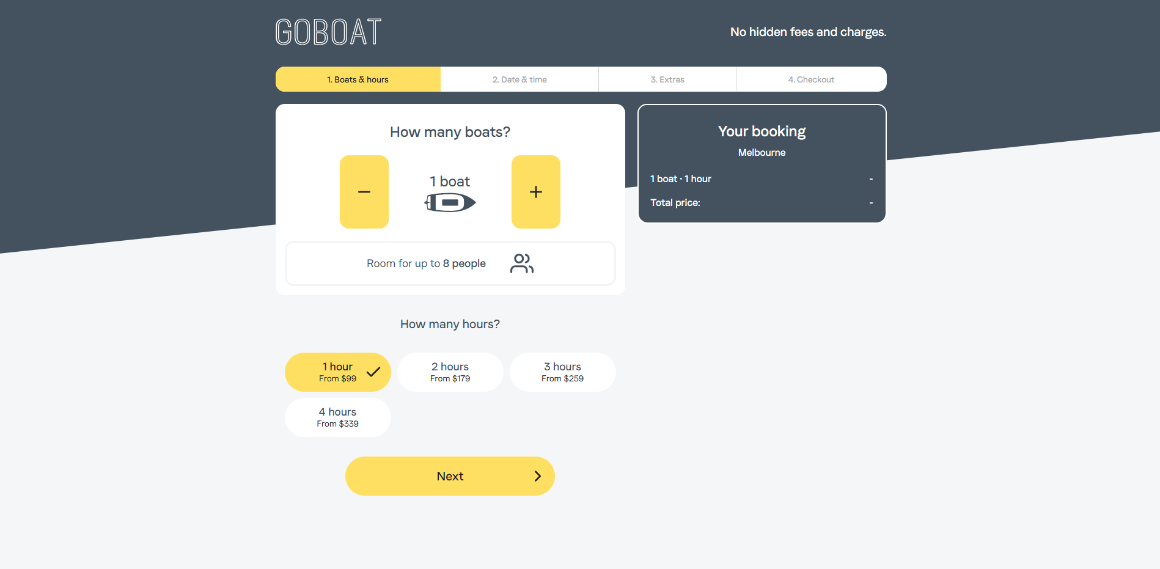The width and height of the screenshot is (1160, 569).
Task: Select the 1 hour duration option
Action: 338,372
